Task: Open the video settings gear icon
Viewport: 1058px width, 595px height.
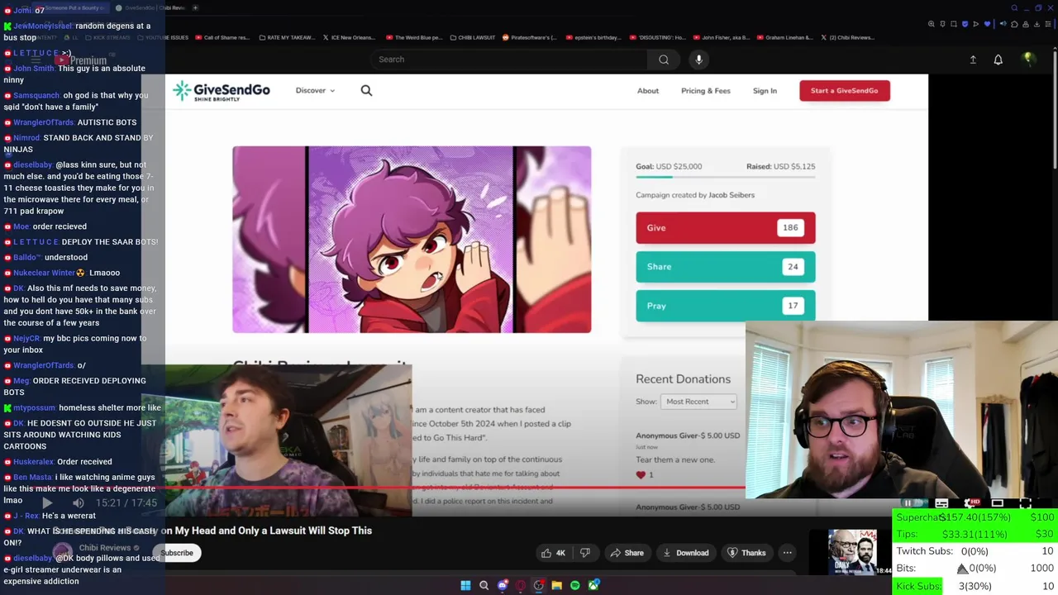Action: point(971,503)
